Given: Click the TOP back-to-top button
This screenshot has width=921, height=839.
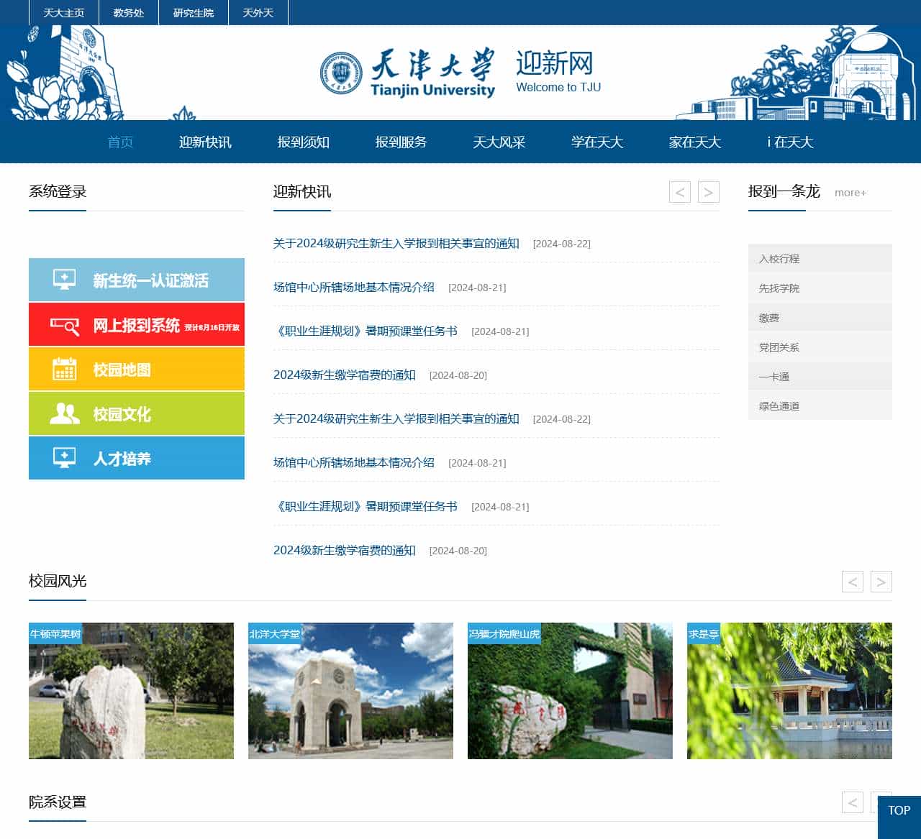Looking at the screenshot, I should [897, 811].
